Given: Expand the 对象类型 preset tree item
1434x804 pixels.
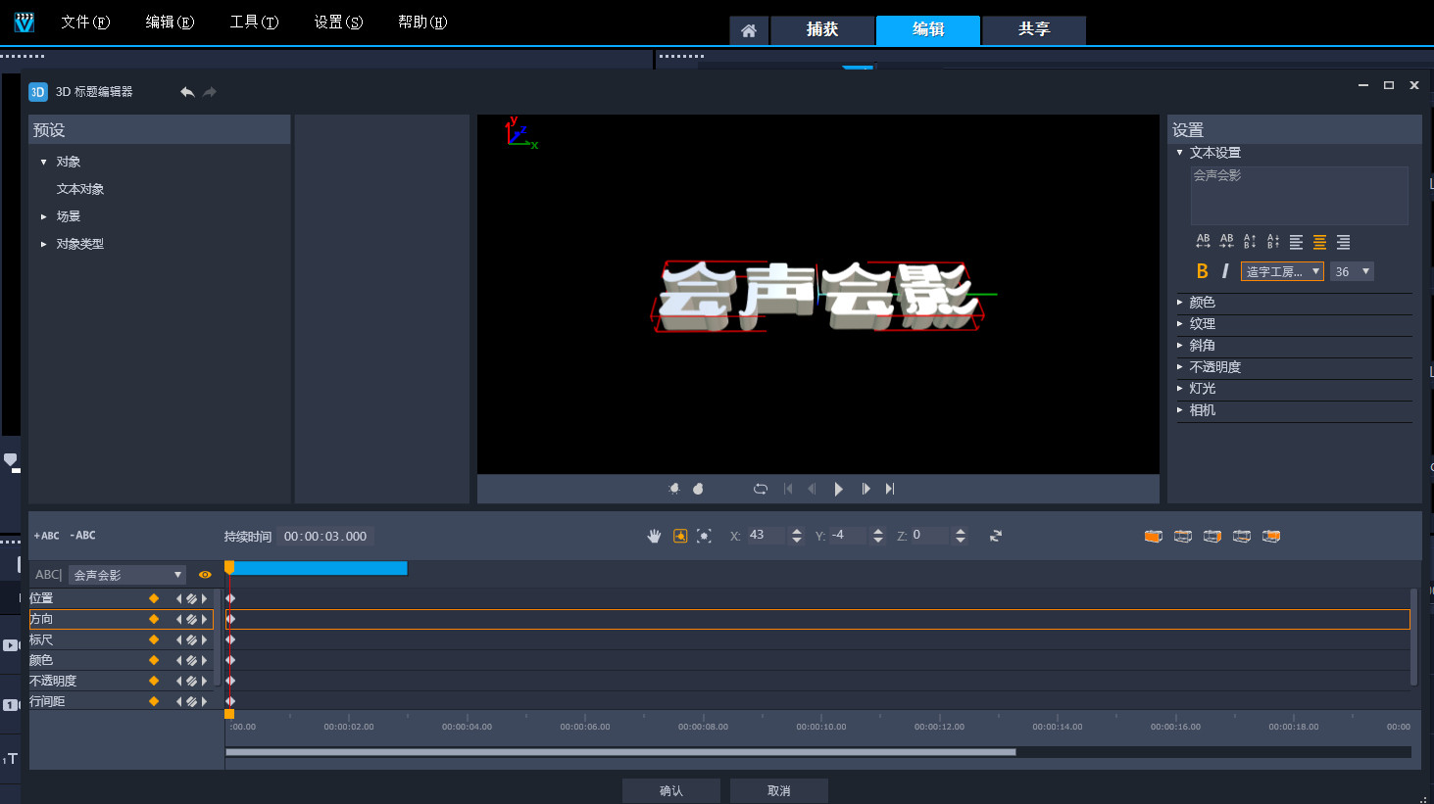Looking at the screenshot, I should pyautogui.click(x=43, y=244).
